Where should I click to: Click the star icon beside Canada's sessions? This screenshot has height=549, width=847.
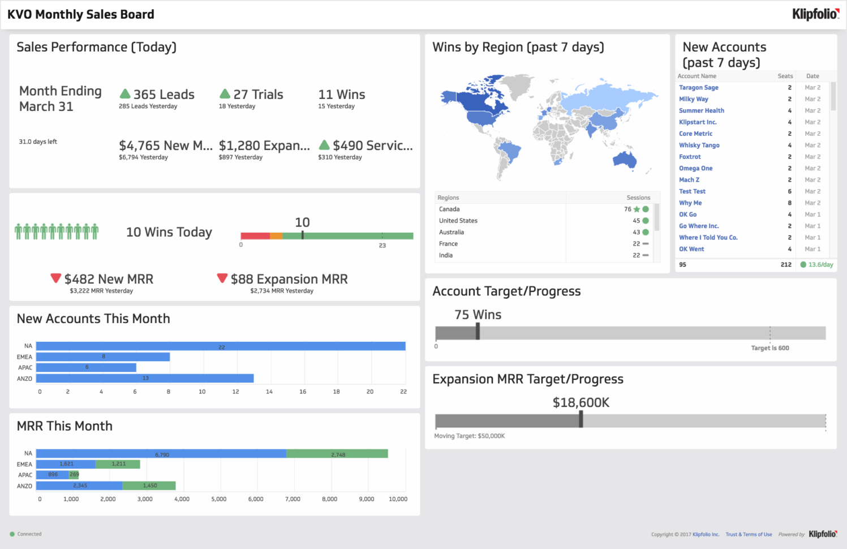tap(637, 209)
